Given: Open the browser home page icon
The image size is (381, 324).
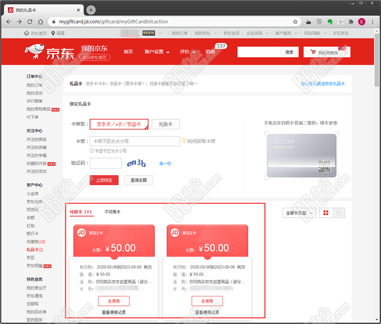Looking at the screenshot, I should click(40, 21).
